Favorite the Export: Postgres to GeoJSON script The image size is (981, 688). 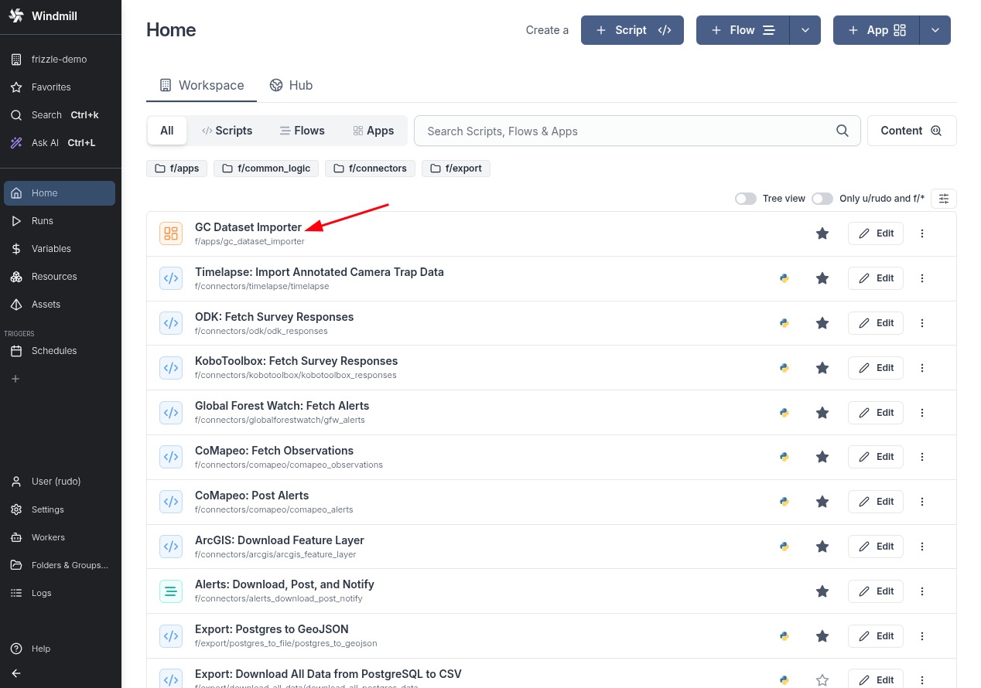822,636
